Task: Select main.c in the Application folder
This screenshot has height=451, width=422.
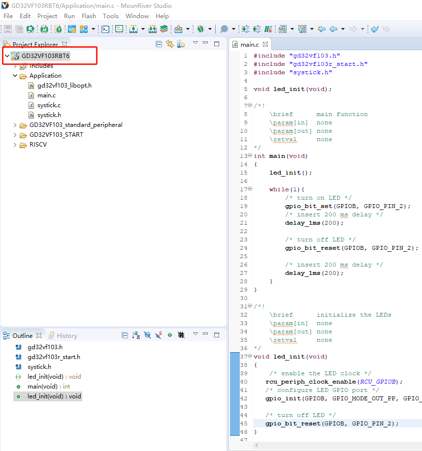Action: (x=46, y=95)
